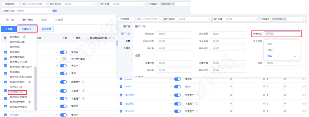
Task: Toggle the switch in ewww row
Action: 178,79
